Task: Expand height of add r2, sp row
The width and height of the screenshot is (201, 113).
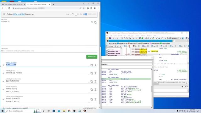Action: (95, 100)
